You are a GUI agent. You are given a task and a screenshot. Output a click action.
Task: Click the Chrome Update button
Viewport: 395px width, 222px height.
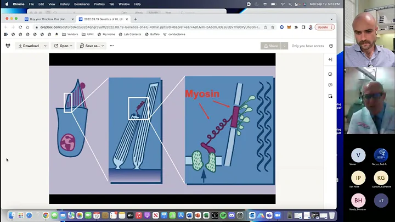pyautogui.click(x=325, y=27)
